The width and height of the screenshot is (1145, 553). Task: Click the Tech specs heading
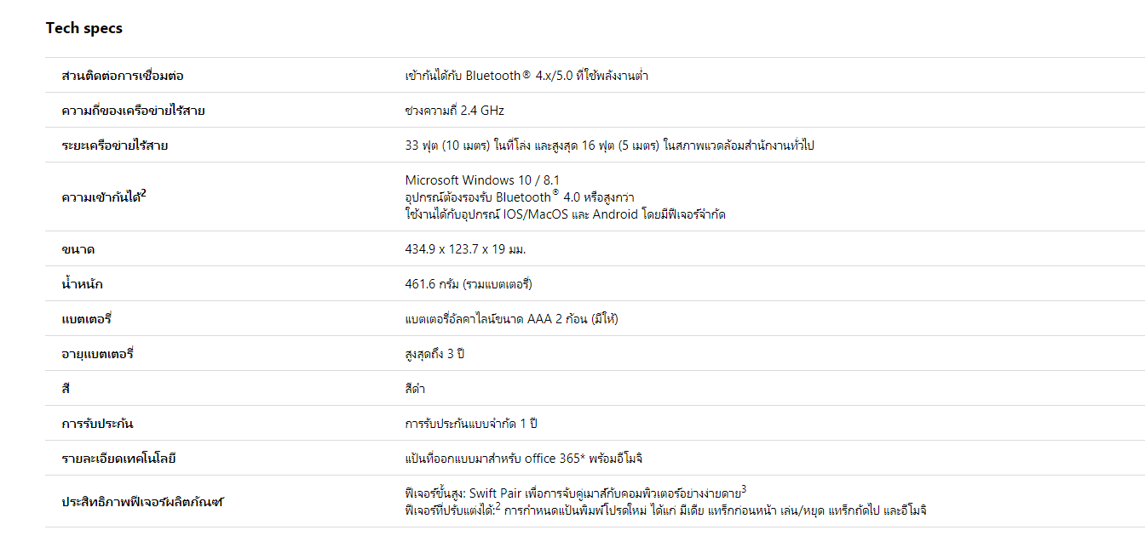tap(84, 28)
